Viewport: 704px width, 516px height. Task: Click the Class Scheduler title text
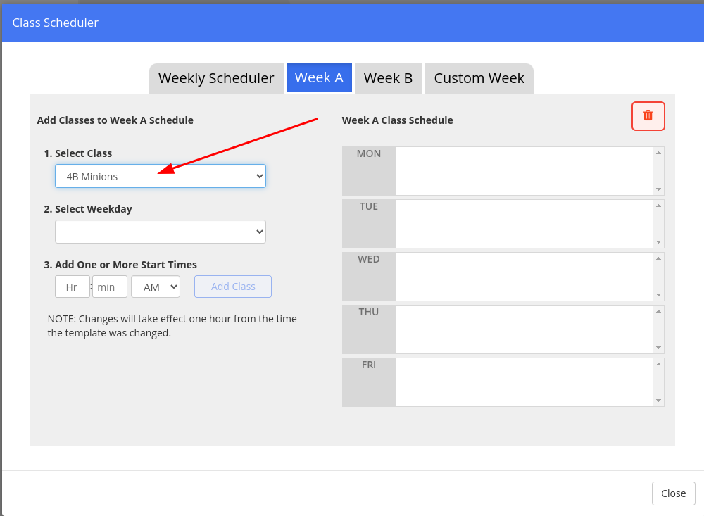tap(55, 23)
